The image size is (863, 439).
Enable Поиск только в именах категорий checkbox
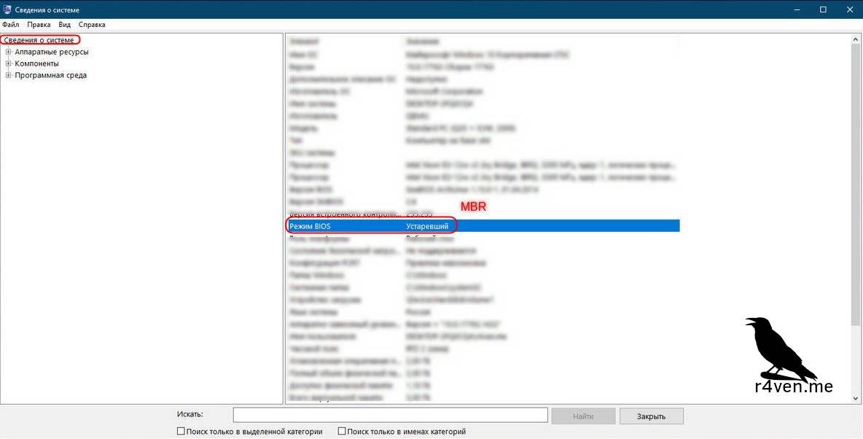click(x=342, y=432)
